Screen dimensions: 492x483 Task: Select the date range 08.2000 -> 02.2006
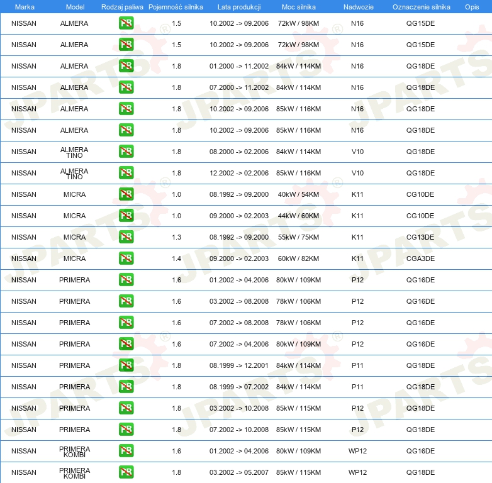(239, 152)
